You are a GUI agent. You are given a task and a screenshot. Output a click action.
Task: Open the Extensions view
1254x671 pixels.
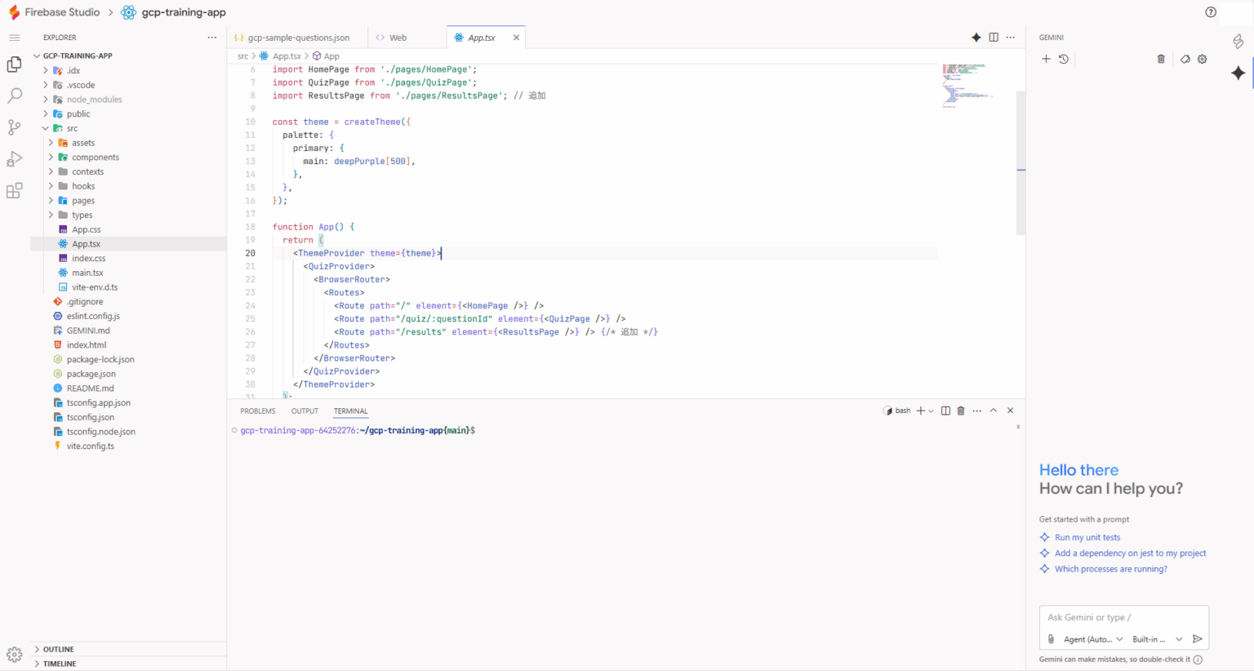pyautogui.click(x=15, y=191)
